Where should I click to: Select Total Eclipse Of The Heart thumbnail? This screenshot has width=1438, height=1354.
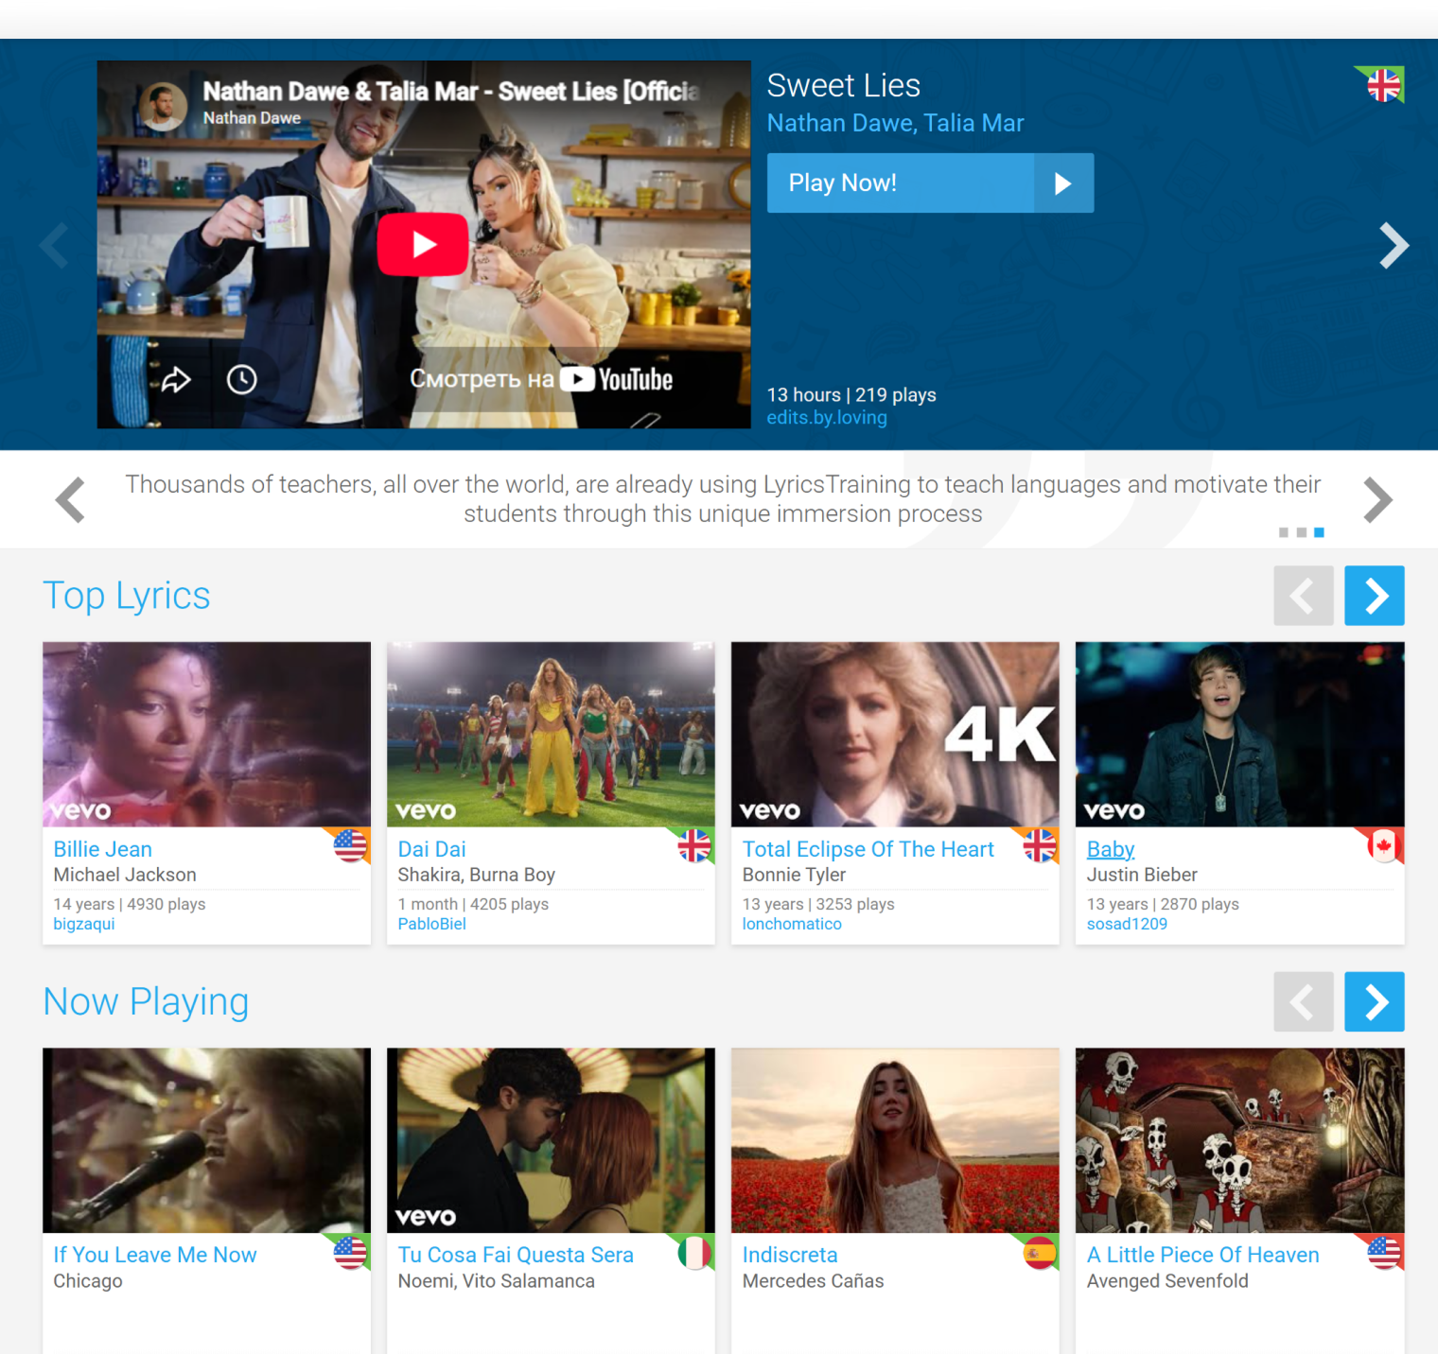[x=895, y=735]
